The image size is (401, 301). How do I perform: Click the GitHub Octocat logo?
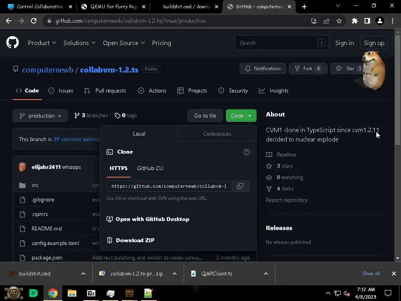click(13, 42)
